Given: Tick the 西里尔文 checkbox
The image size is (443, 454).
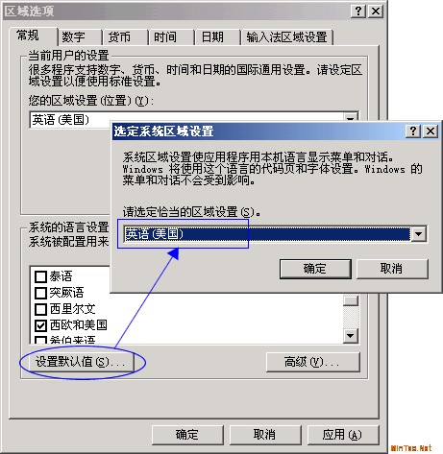Looking at the screenshot, I should coord(40,309).
